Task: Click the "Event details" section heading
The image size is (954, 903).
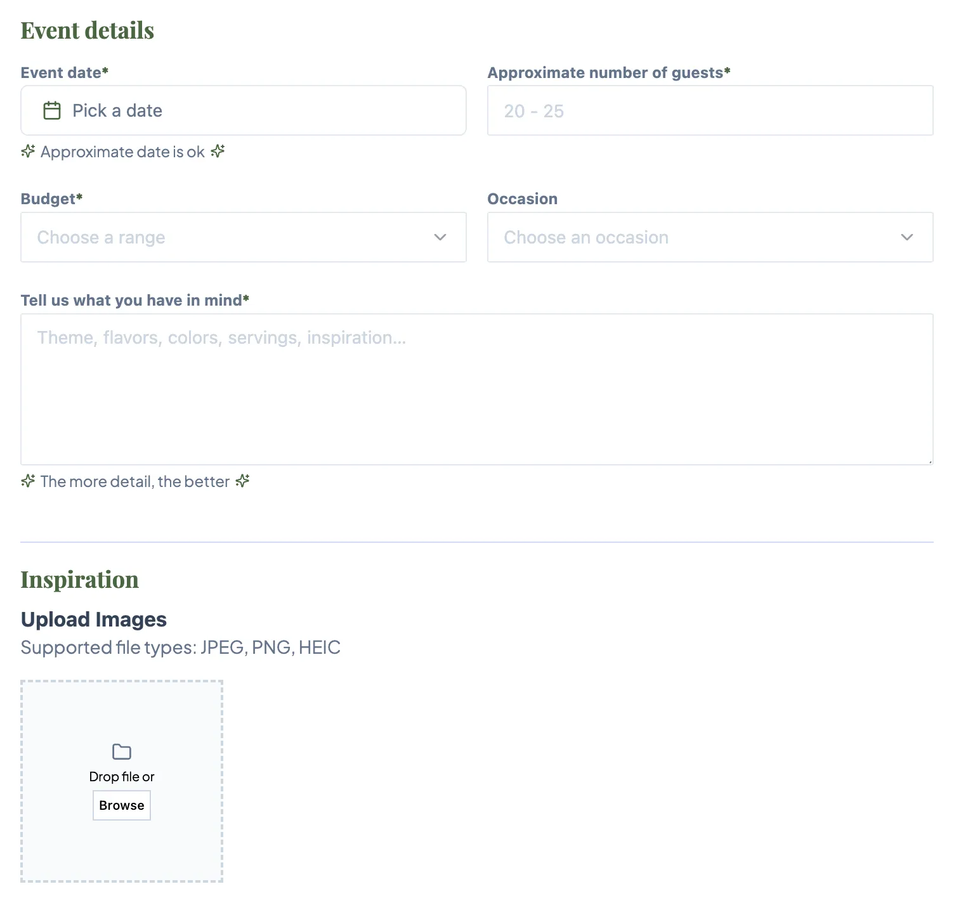Action: pyautogui.click(x=88, y=29)
